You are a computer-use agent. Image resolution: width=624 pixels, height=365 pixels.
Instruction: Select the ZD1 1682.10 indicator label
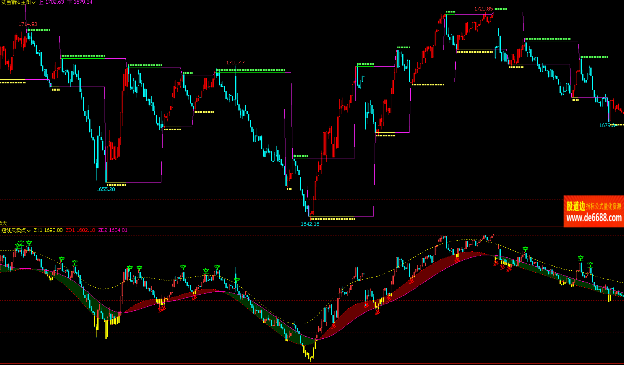tap(80, 230)
